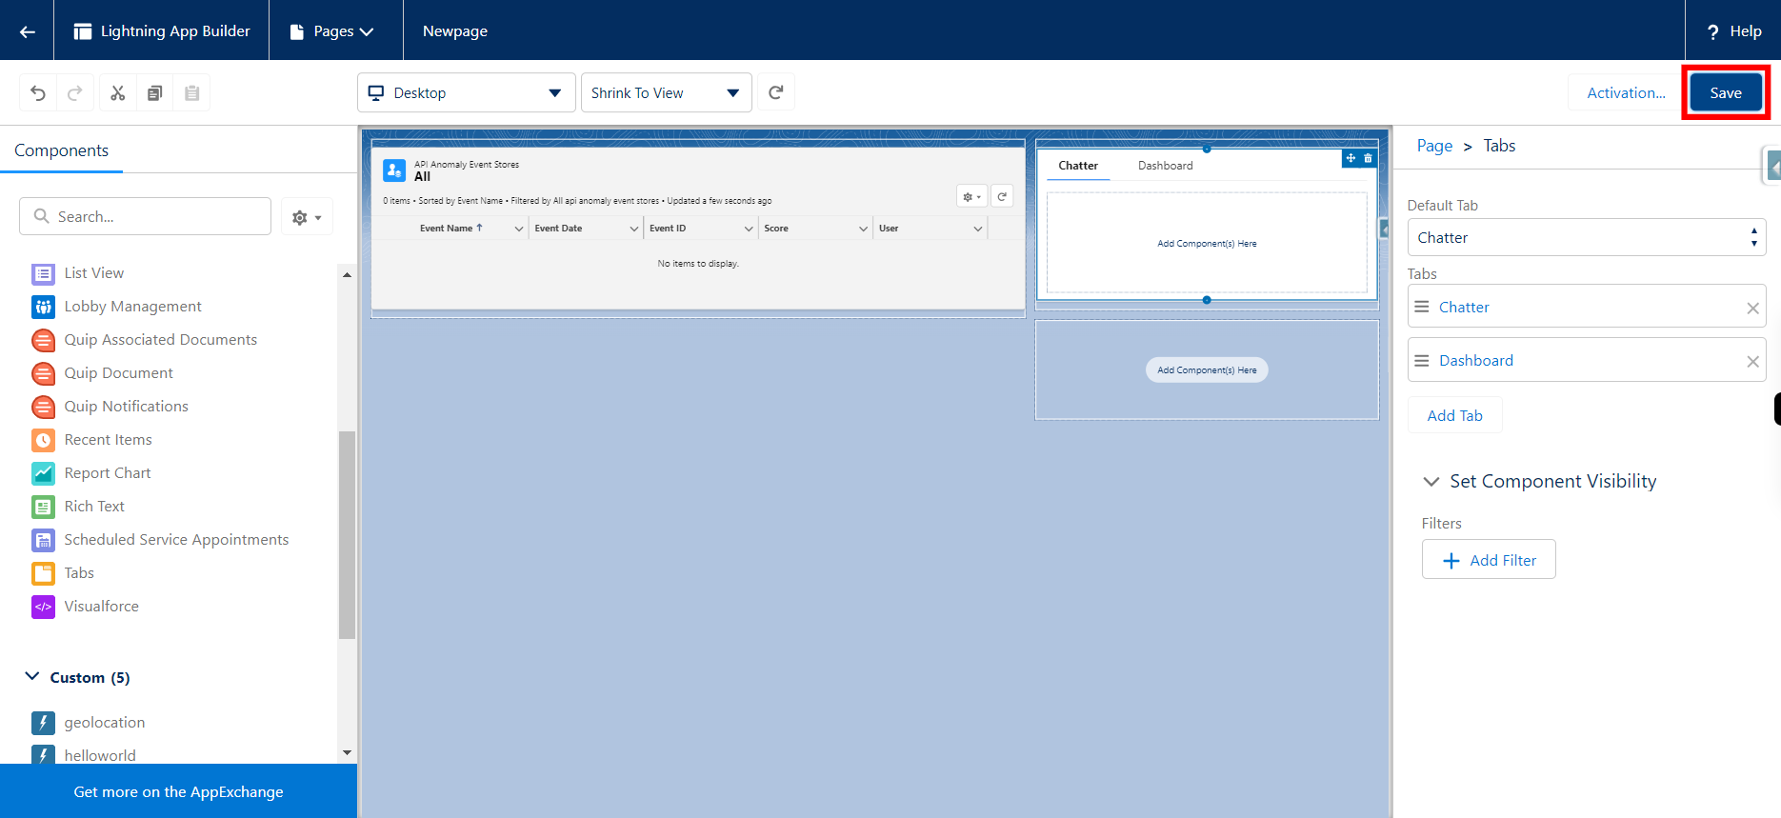Open the Help menu
Screen dimensions: 1781x818
pyautogui.click(x=1734, y=31)
